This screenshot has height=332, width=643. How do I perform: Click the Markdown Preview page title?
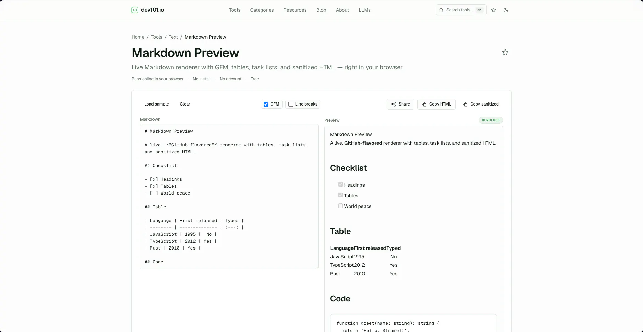tap(185, 53)
